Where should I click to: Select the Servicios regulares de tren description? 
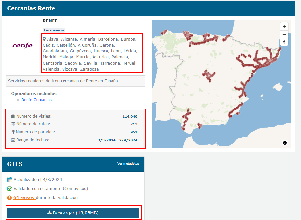[x=63, y=81]
